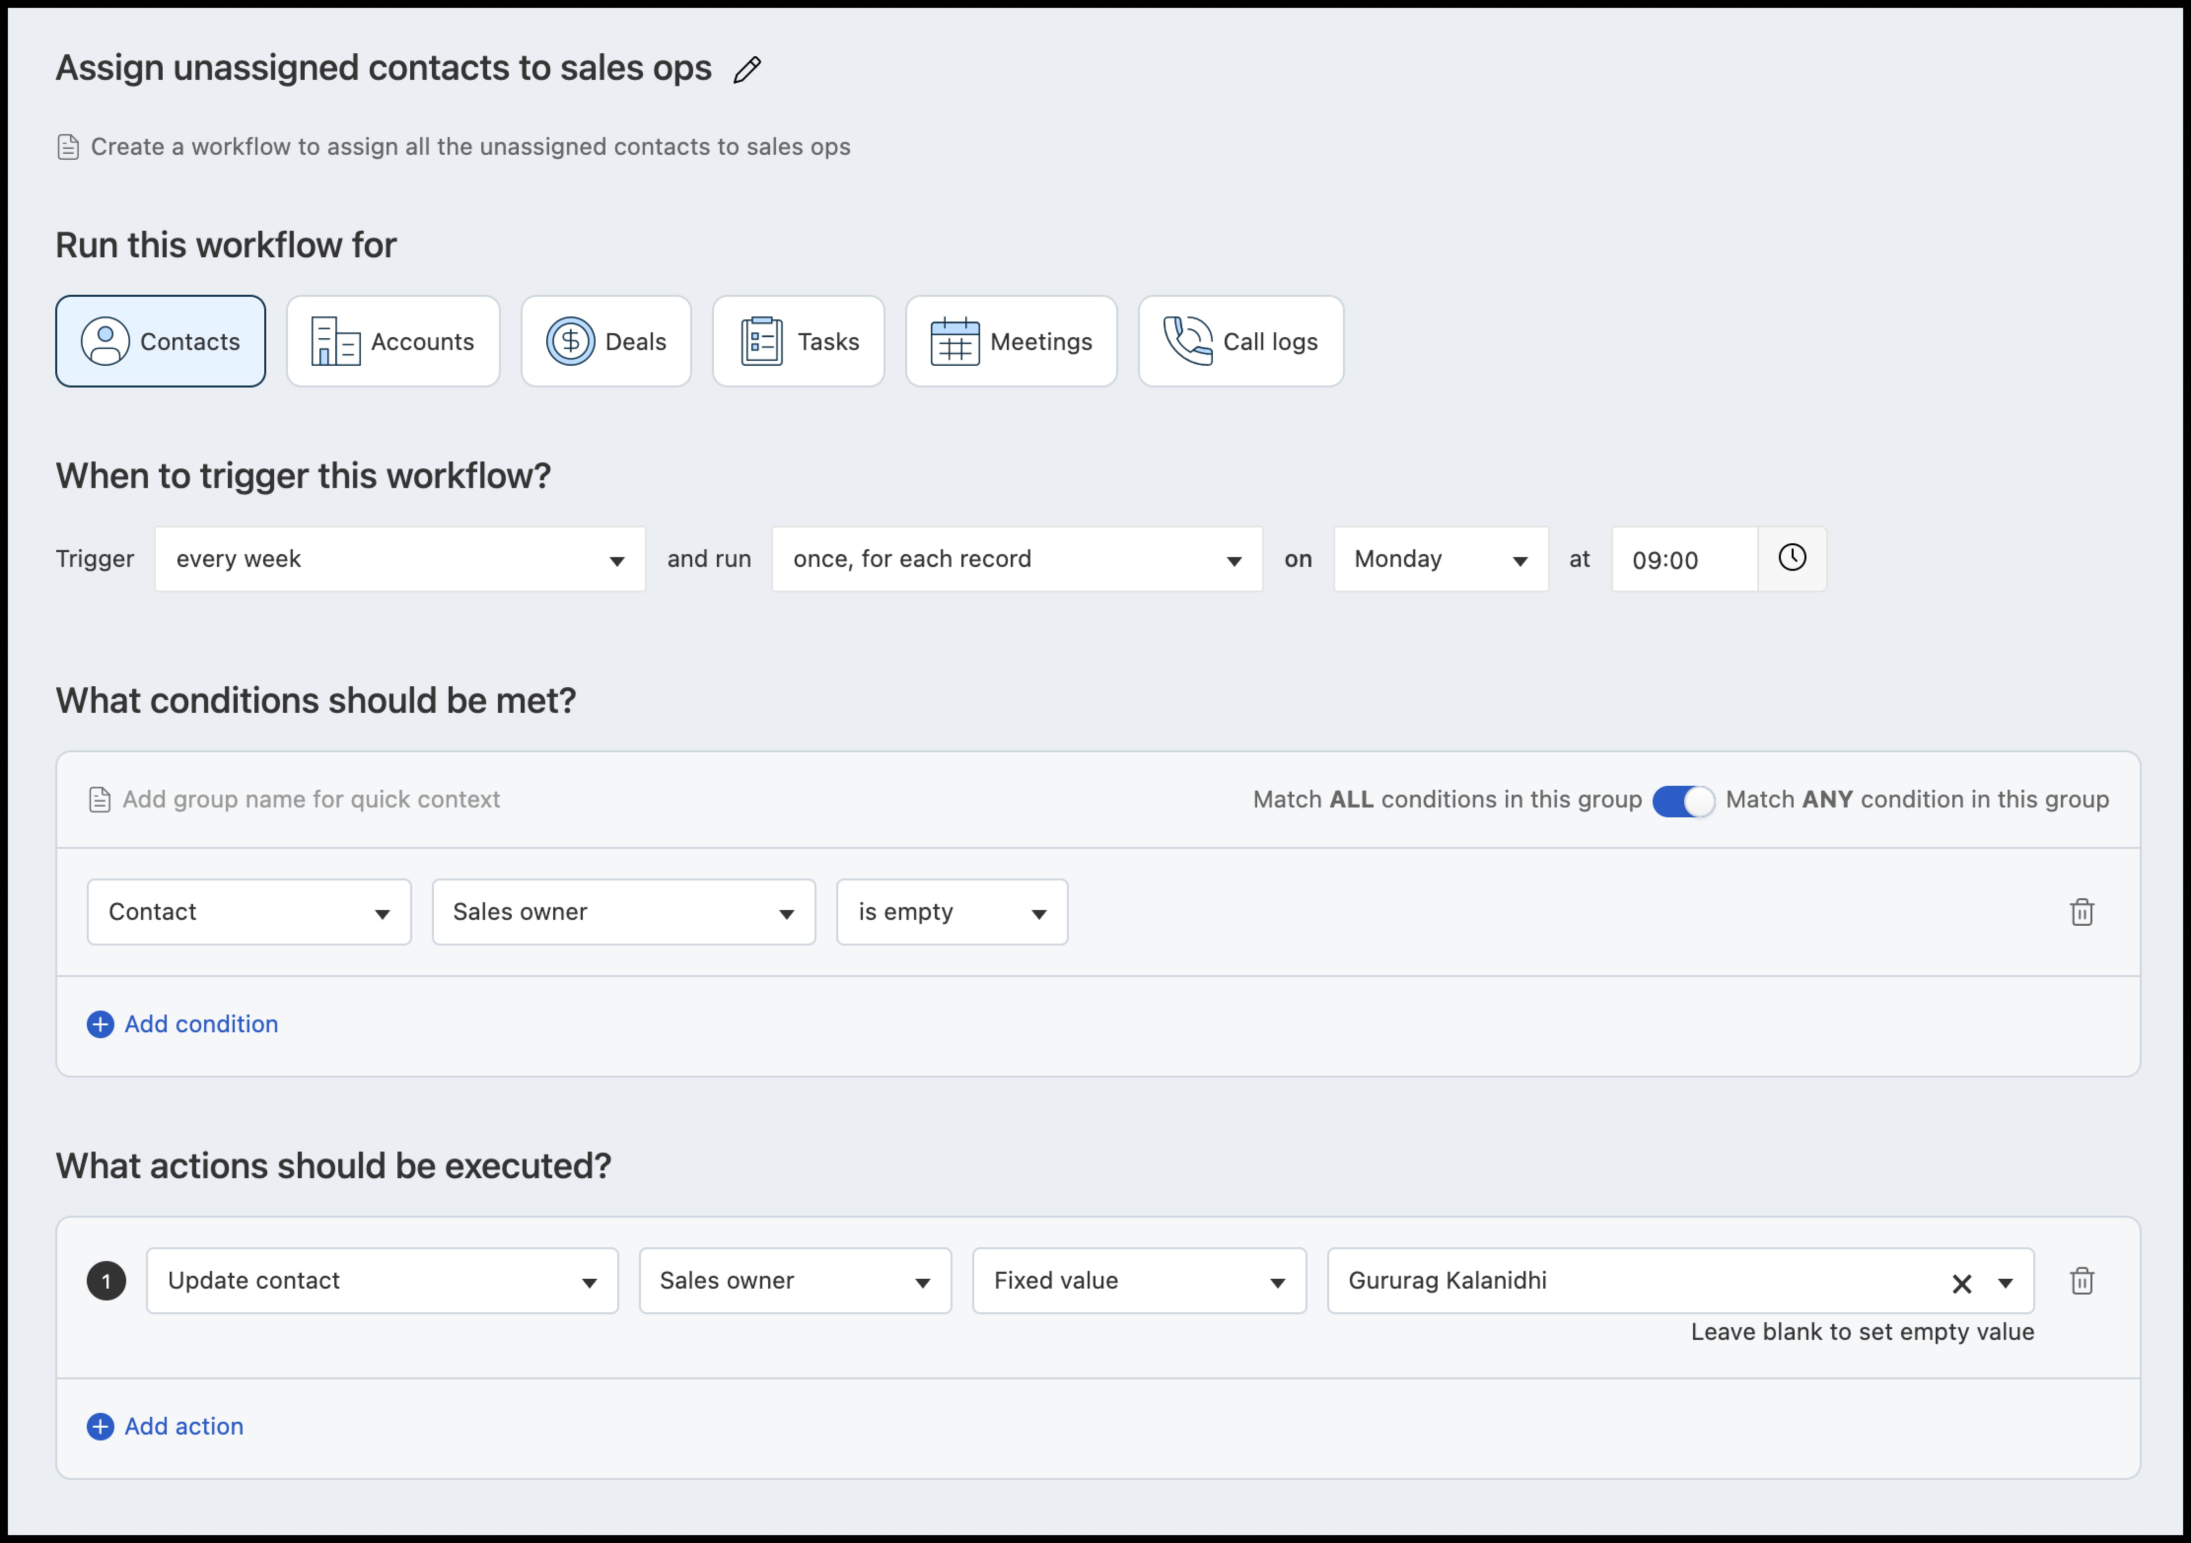Click the Add action link
This screenshot has width=2191, height=1543.
(184, 1426)
